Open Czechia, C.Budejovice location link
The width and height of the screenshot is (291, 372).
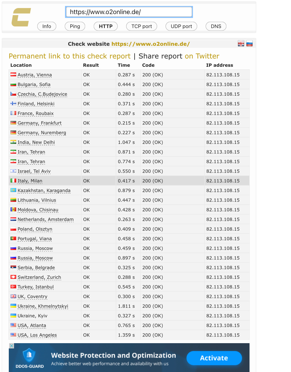42,94
